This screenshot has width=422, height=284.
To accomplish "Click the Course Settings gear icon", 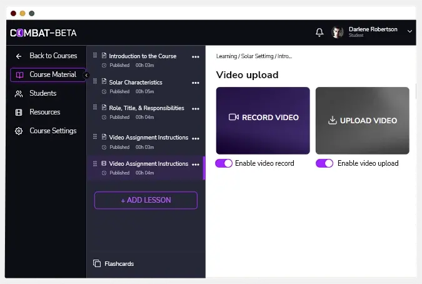I will click(19, 131).
